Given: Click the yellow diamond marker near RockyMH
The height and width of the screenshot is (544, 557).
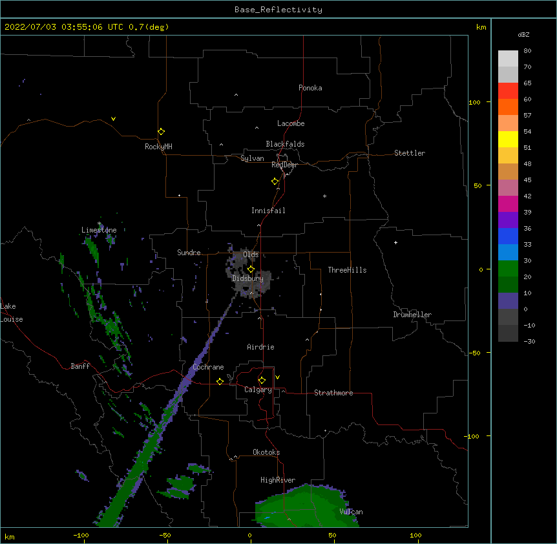Looking at the screenshot, I should [161, 131].
